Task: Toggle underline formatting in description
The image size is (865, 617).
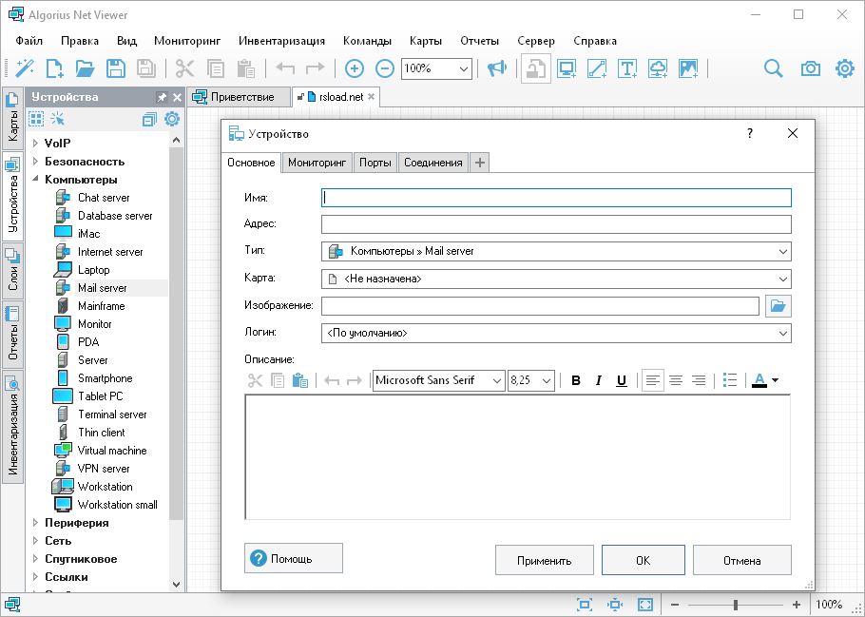Action: (x=621, y=380)
